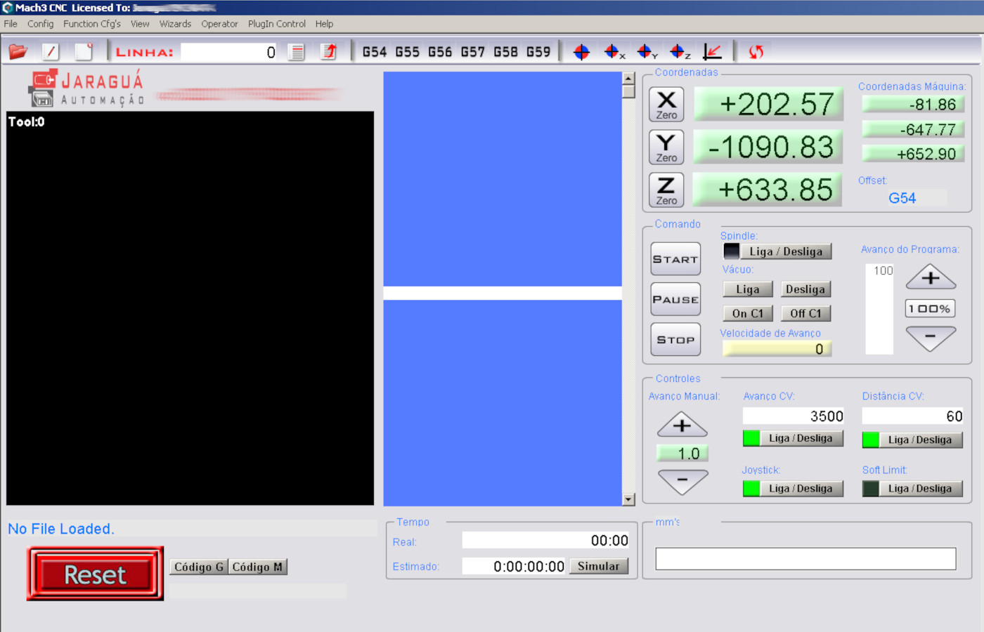
Task: Open a G-code file with folder icon
Action: [18, 52]
